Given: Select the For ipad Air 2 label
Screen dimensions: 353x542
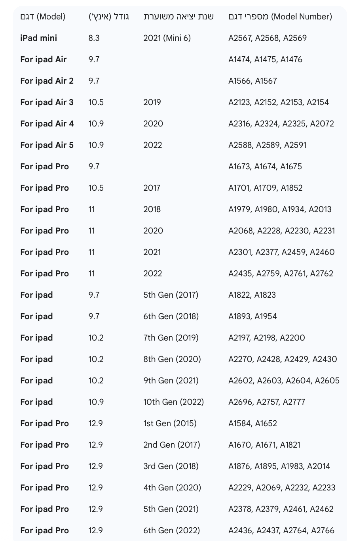Looking at the screenshot, I should [x=47, y=81].
